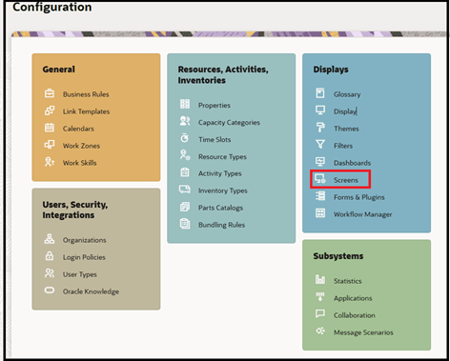Viewport: 450px width, 361px height.
Task: Open the Work Zones link
Action: pyautogui.click(x=81, y=146)
